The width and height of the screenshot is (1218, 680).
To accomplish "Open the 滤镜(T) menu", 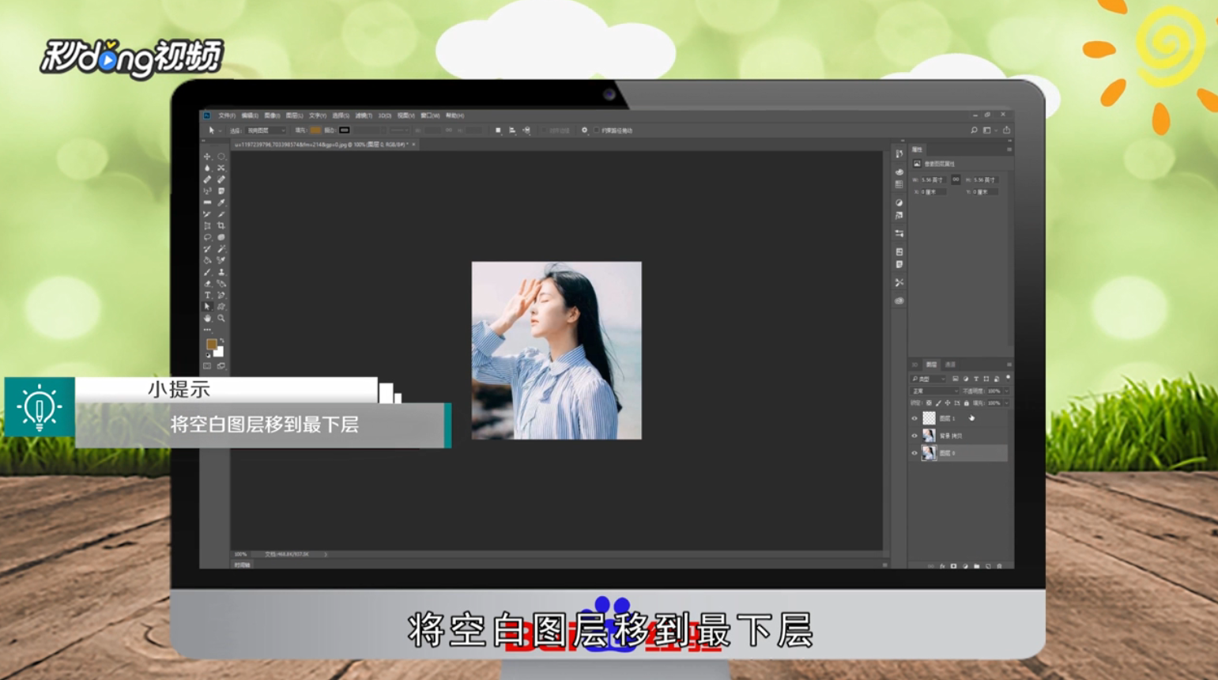I will (364, 115).
